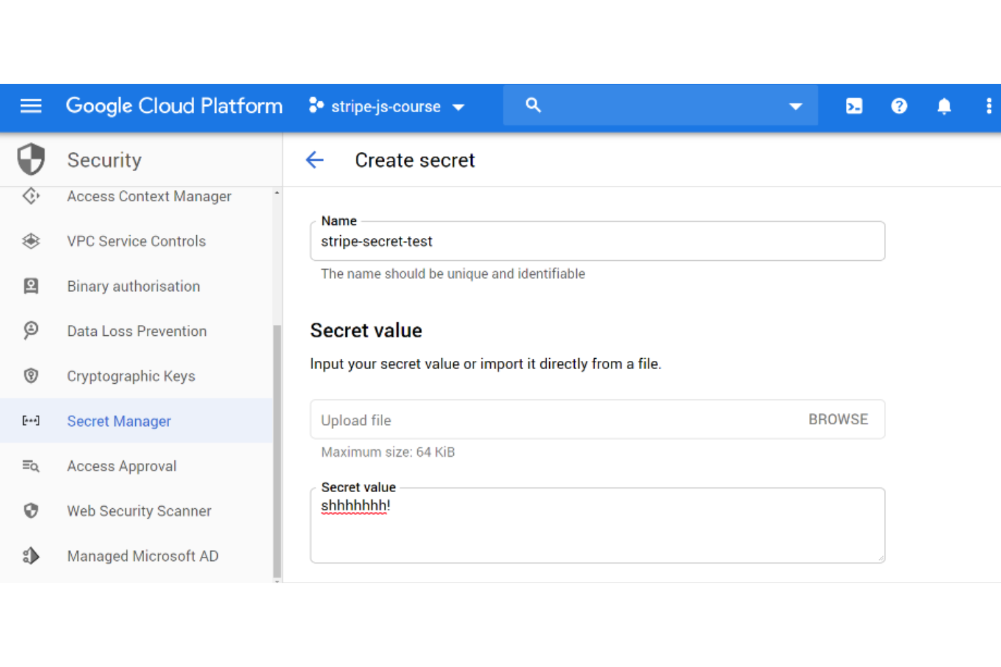Click the VPC Service Controls icon
The width and height of the screenshot is (1001, 667).
[x=31, y=241]
